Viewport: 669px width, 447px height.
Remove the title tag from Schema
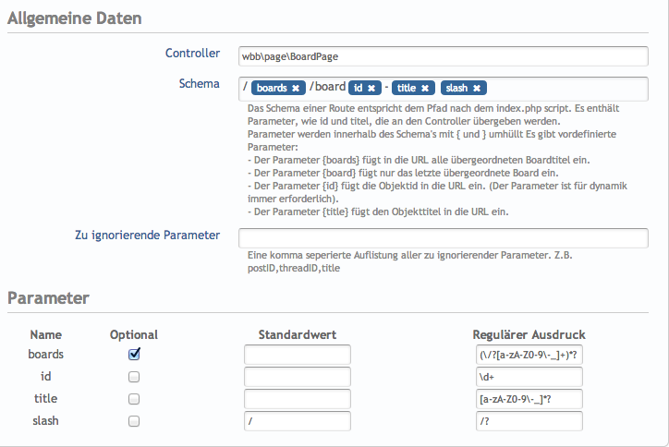(424, 88)
